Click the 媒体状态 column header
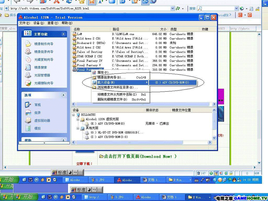This screenshot has height=201, width=268. pyautogui.click(x=157, y=110)
